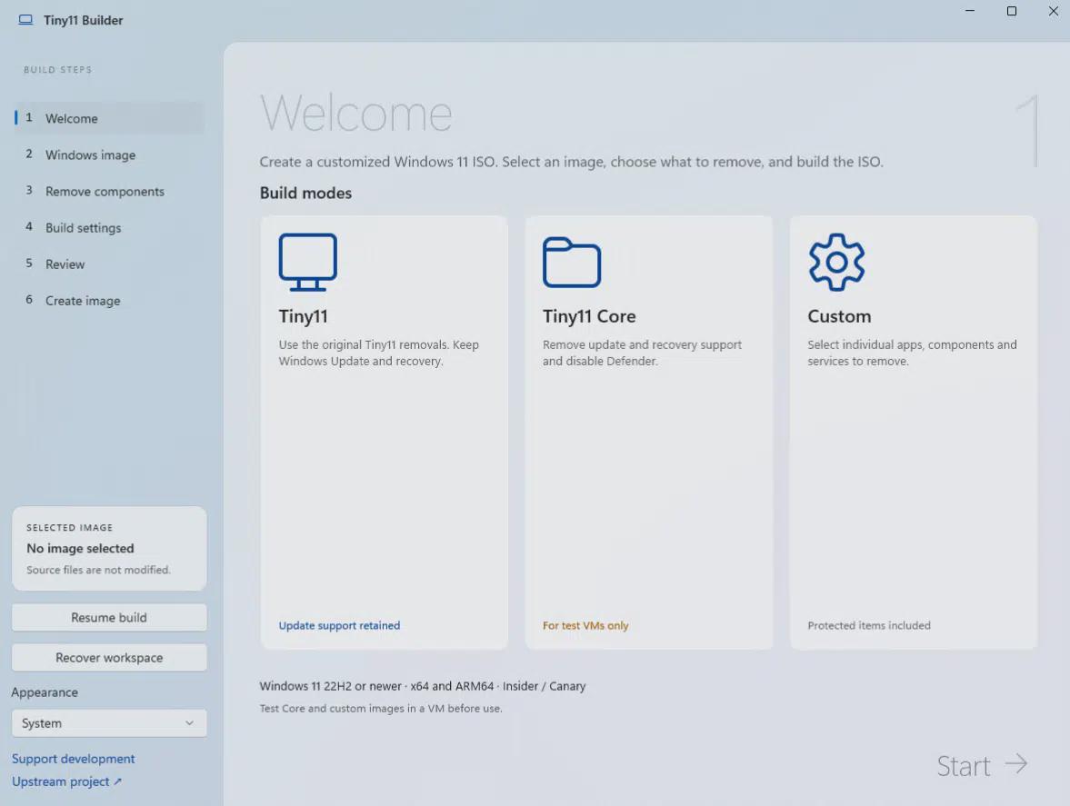This screenshot has width=1070, height=806.
Task: Open the Upstream project link
Action: 66,781
